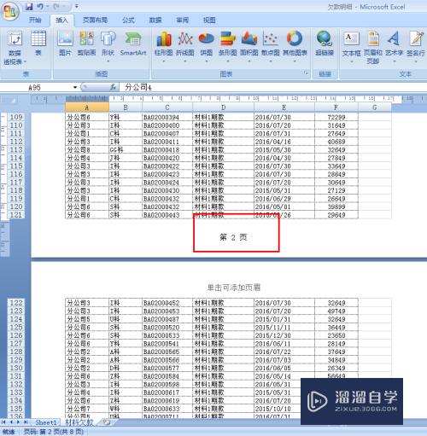Open the Name Box dropdown arrow

[x=75, y=87]
